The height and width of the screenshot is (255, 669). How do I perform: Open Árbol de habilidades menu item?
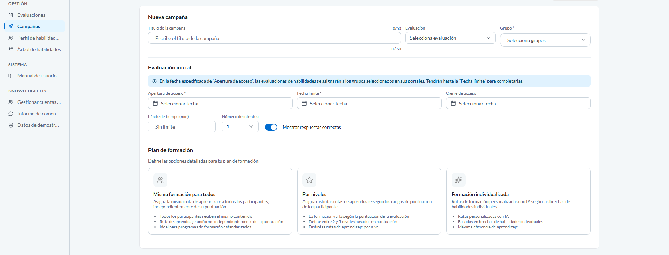(34, 49)
